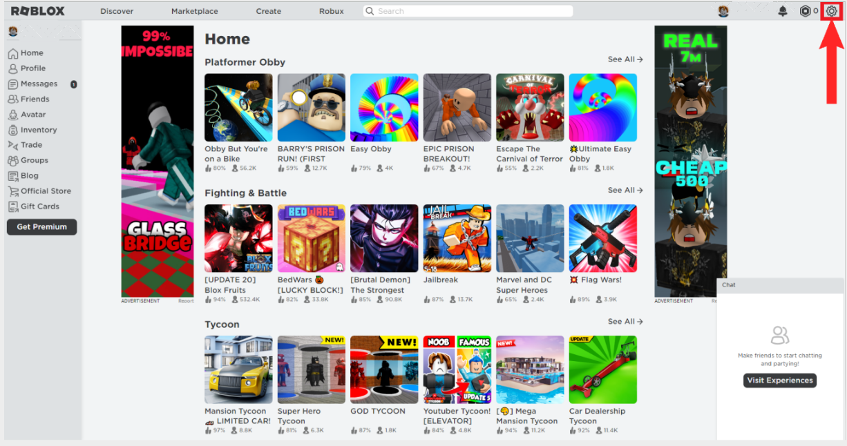Open the notifications bell icon

pos(783,11)
